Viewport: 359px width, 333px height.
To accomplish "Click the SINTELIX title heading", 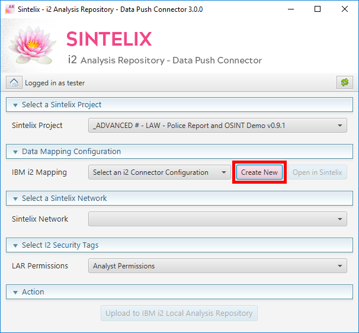I will tap(109, 39).
